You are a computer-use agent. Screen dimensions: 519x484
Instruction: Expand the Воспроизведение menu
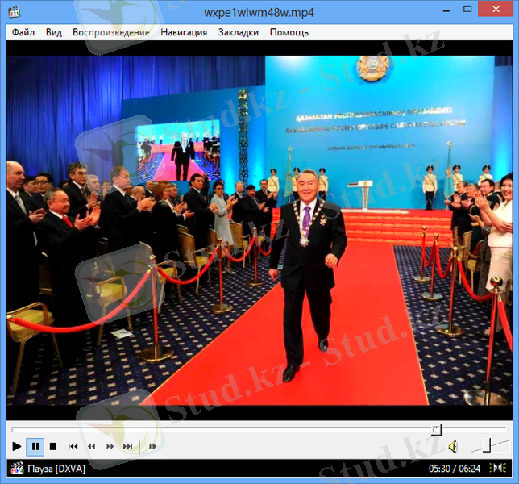click(110, 32)
